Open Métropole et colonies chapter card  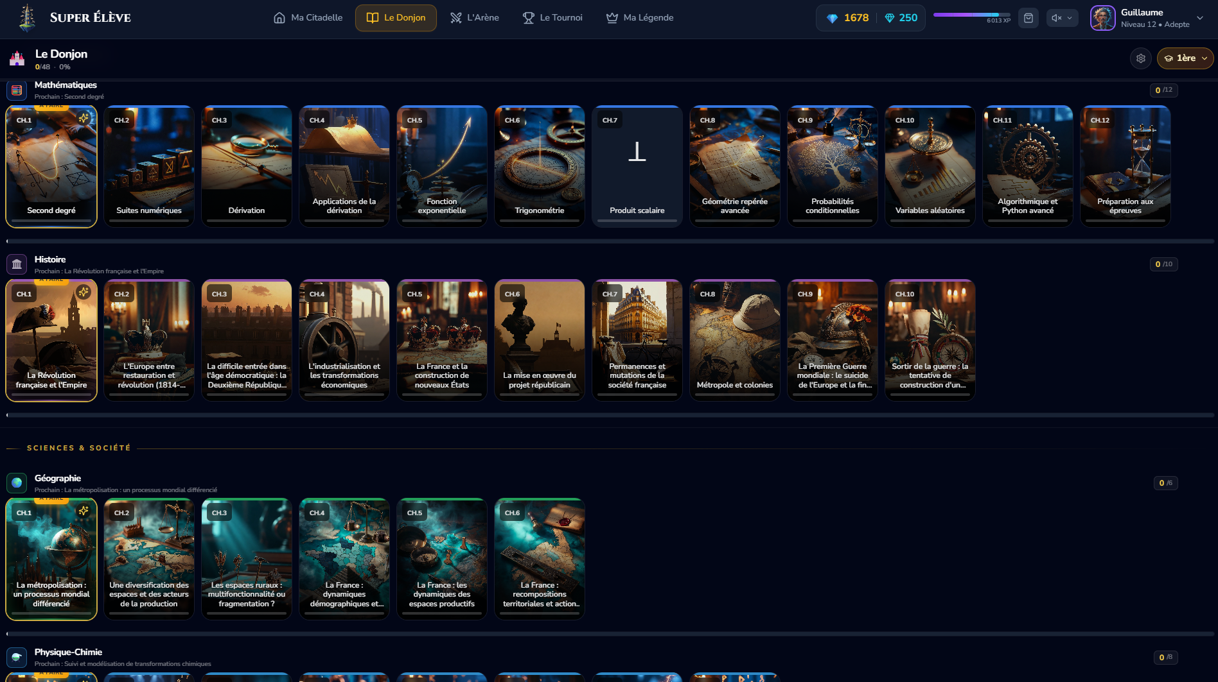[735, 340]
